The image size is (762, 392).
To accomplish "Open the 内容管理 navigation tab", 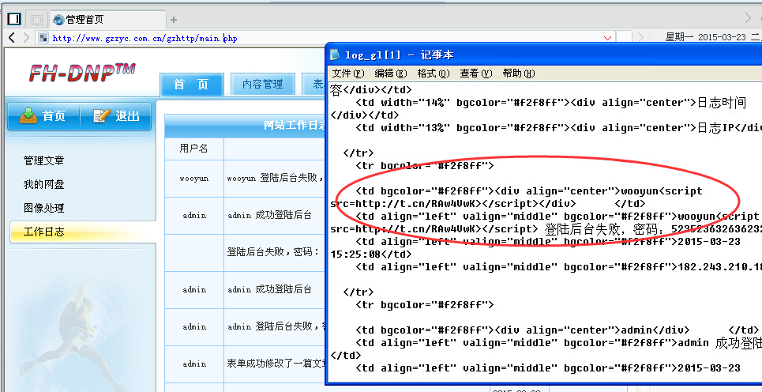I will coord(262,85).
